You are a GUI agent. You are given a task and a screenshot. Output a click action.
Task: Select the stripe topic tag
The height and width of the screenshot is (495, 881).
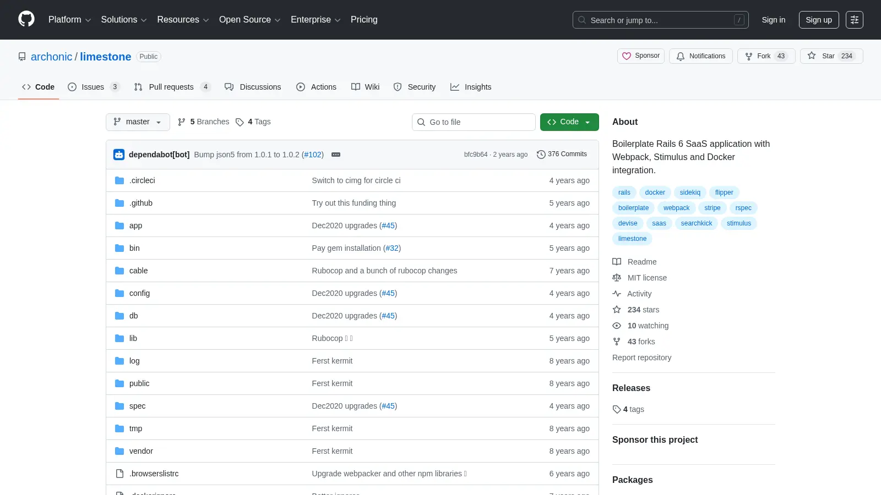pyautogui.click(x=712, y=208)
